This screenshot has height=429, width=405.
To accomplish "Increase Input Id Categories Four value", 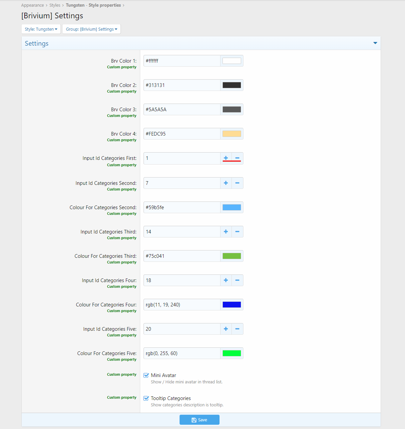I will (x=226, y=280).
